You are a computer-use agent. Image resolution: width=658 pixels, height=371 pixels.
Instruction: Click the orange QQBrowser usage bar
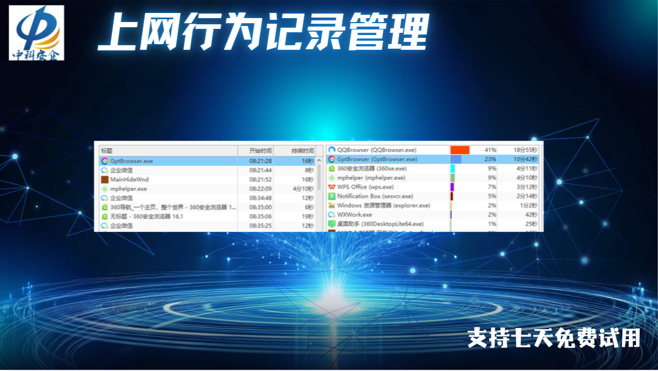pyautogui.click(x=460, y=150)
